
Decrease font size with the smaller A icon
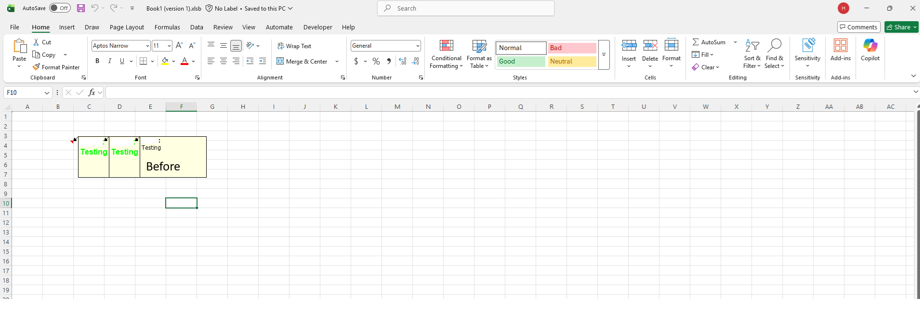click(x=192, y=46)
